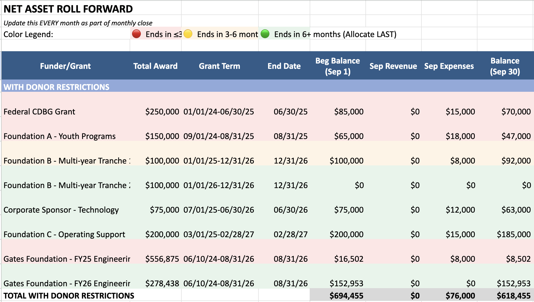Screen dimensions: 534x302
Task: Select the $76,000 total expenses cell
Action: (460, 296)
